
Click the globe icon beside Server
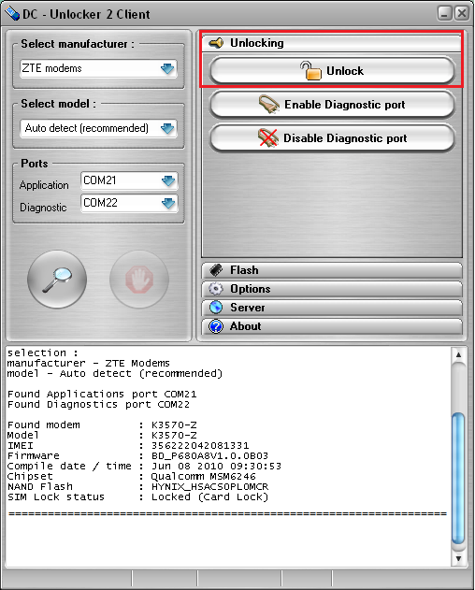216,308
